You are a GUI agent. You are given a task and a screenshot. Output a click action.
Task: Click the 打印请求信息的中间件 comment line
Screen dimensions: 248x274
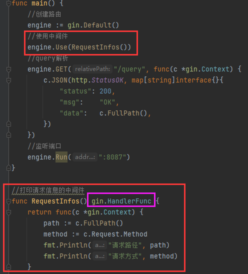48,190
